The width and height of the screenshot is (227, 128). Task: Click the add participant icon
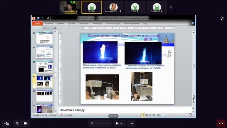pyautogui.click(x=6, y=123)
